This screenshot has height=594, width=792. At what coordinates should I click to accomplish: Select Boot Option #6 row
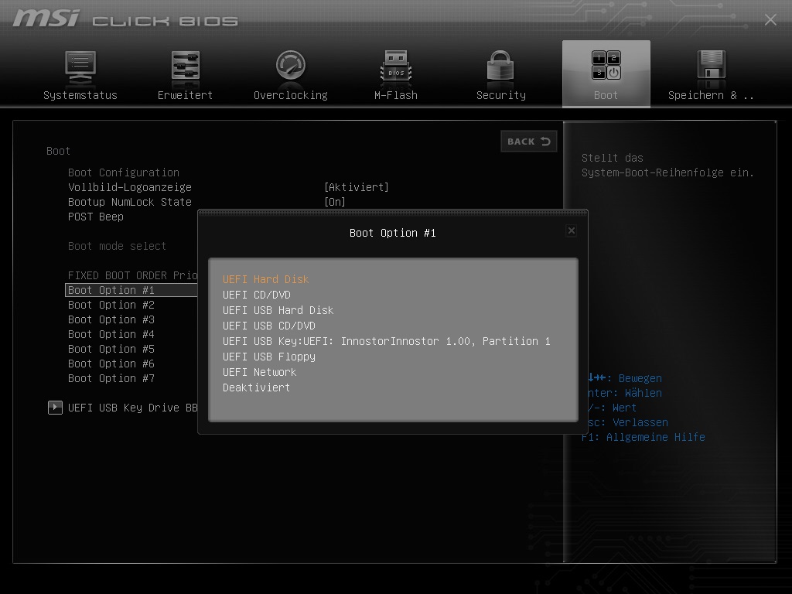tap(111, 364)
